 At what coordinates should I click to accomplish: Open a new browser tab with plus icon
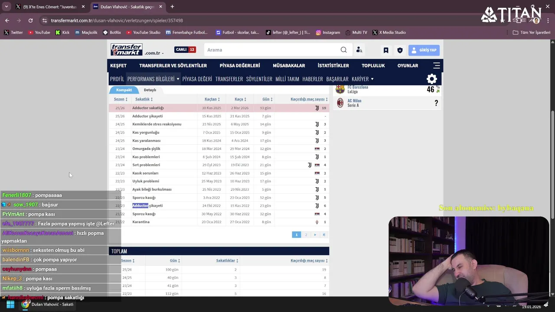(172, 6)
